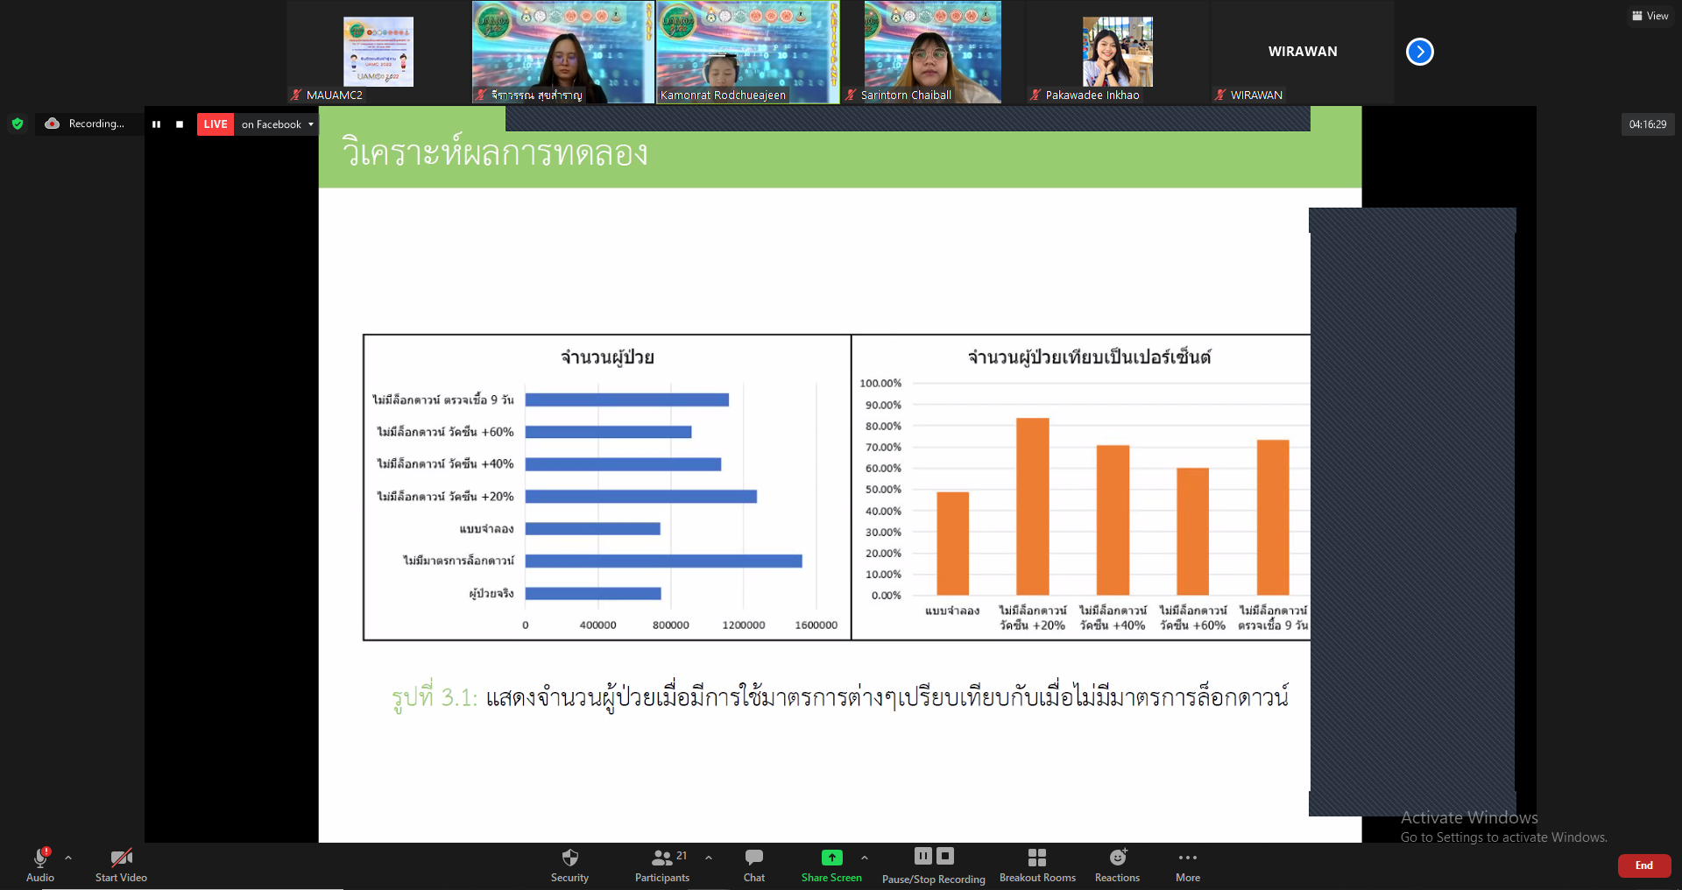Image resolution: width=1682 pixels, height=890 pixels.
Task: Select MAUAMC2 participant thumbnail
Action: [x=378, y=52]
